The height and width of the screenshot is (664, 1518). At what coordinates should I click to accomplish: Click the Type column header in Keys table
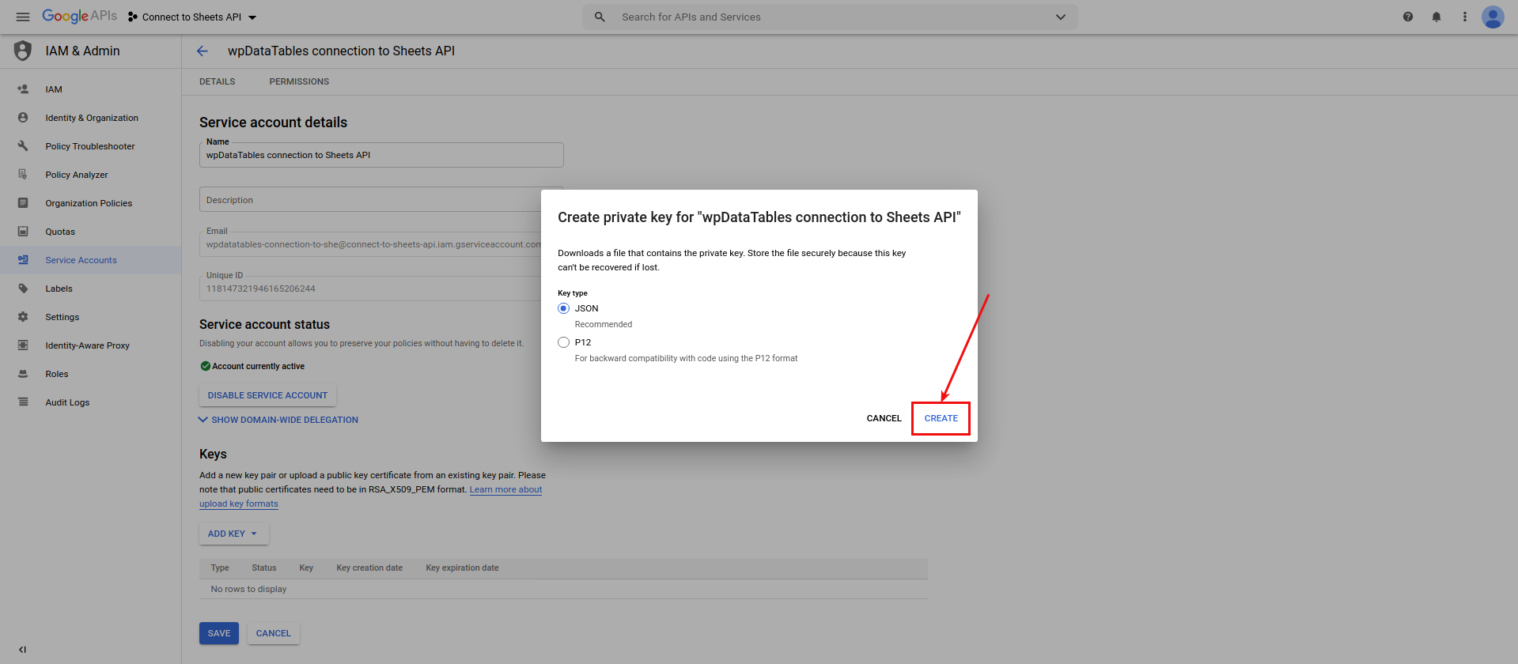pyautogui.click(x=220, y=568)
